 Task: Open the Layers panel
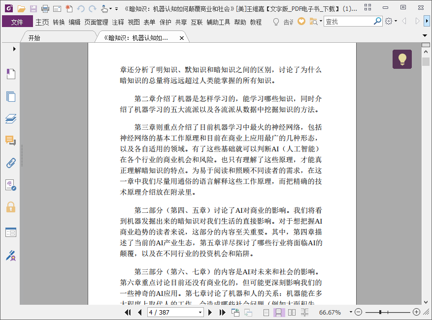click(x=11, y=118)
